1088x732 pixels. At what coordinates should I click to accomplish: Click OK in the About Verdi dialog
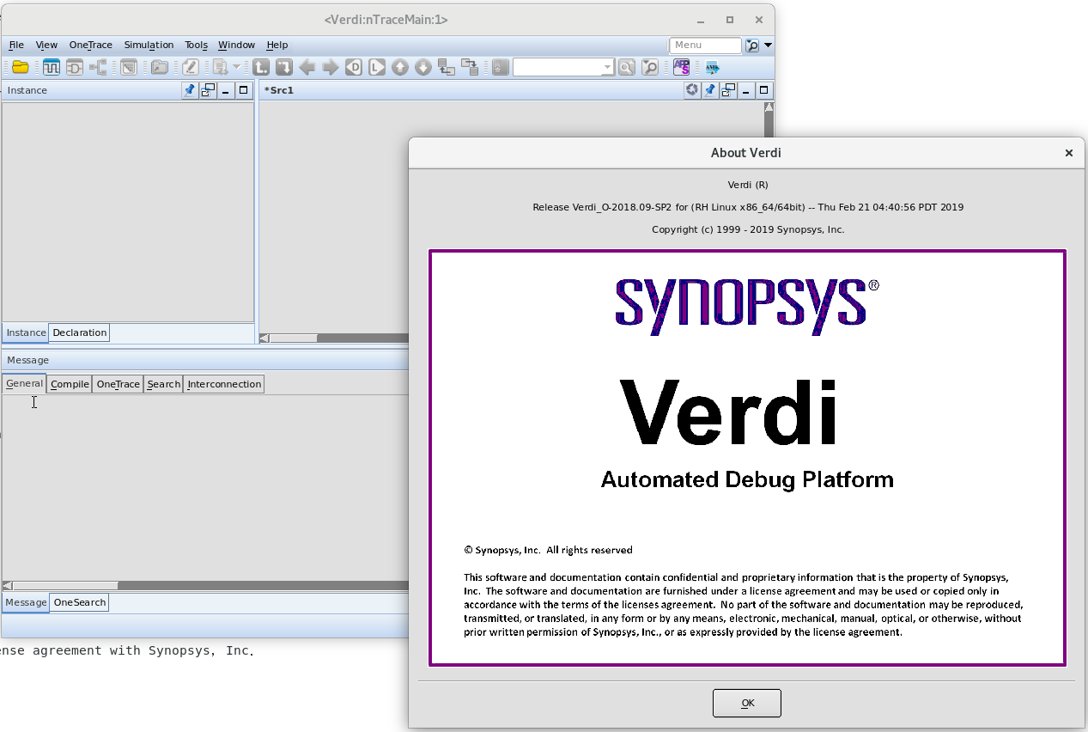click(747, 703)
